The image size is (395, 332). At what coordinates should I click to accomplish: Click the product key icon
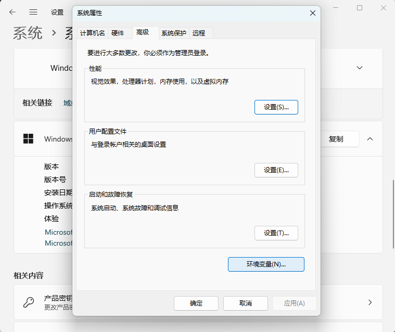pyautogui.click(x=28, y=302)
